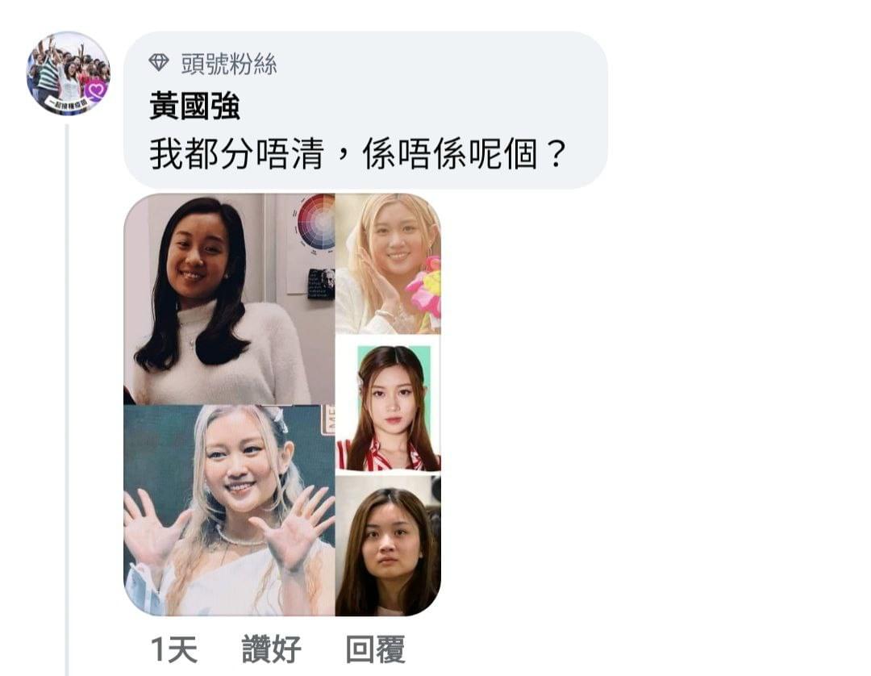The width and height of the screenshot is (871, 676).
Task: Open photo of woman waving both hands
Action: pos(229,511)
